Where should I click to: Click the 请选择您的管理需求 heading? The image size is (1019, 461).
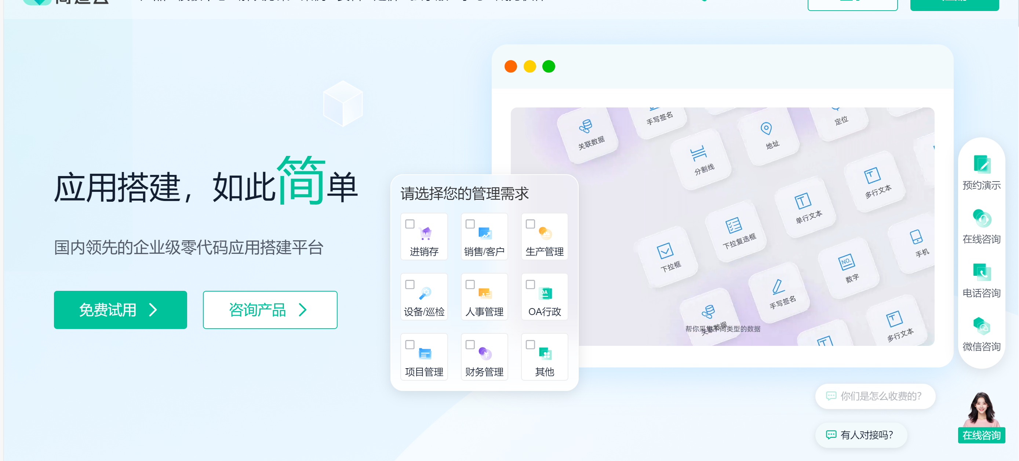(465, 194)
